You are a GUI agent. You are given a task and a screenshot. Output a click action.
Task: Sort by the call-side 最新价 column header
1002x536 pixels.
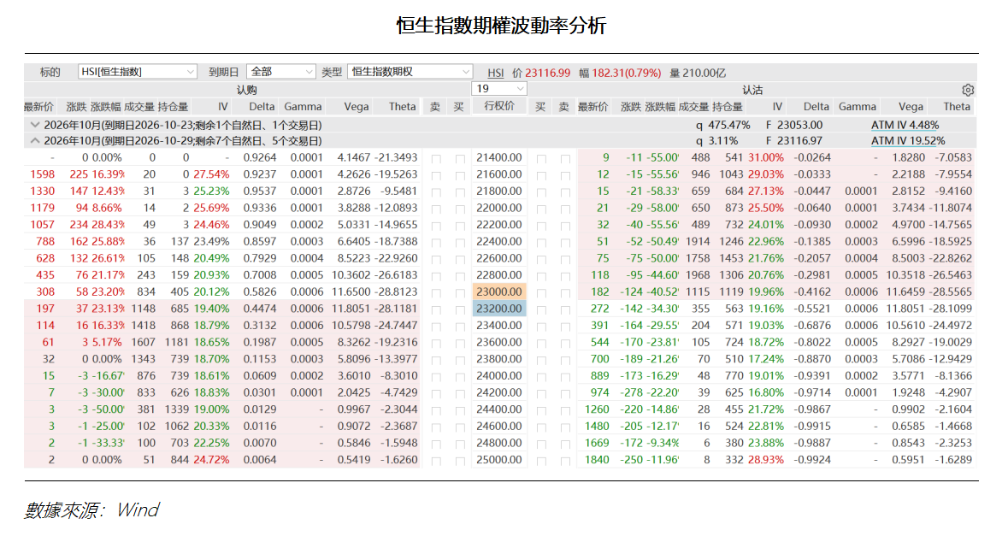pos(39,107)
